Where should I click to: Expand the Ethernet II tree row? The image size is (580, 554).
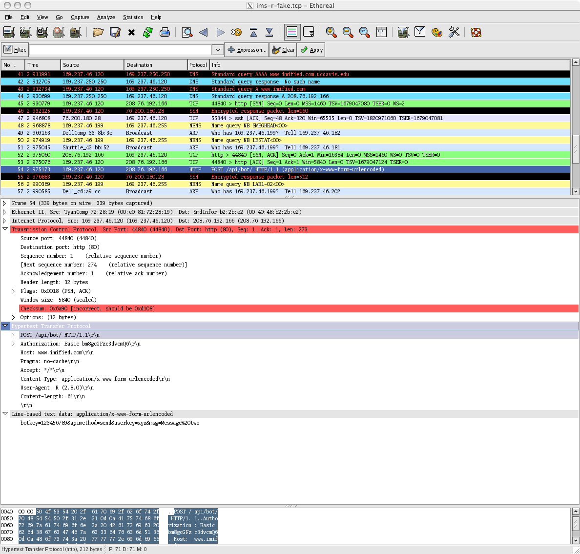tap(4, 212)
